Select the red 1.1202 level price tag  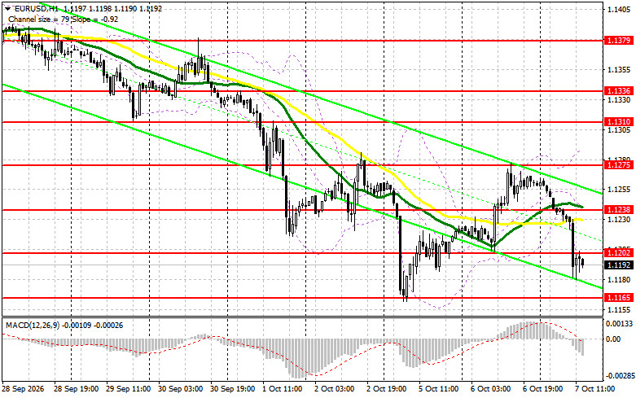tap(619, 253)
